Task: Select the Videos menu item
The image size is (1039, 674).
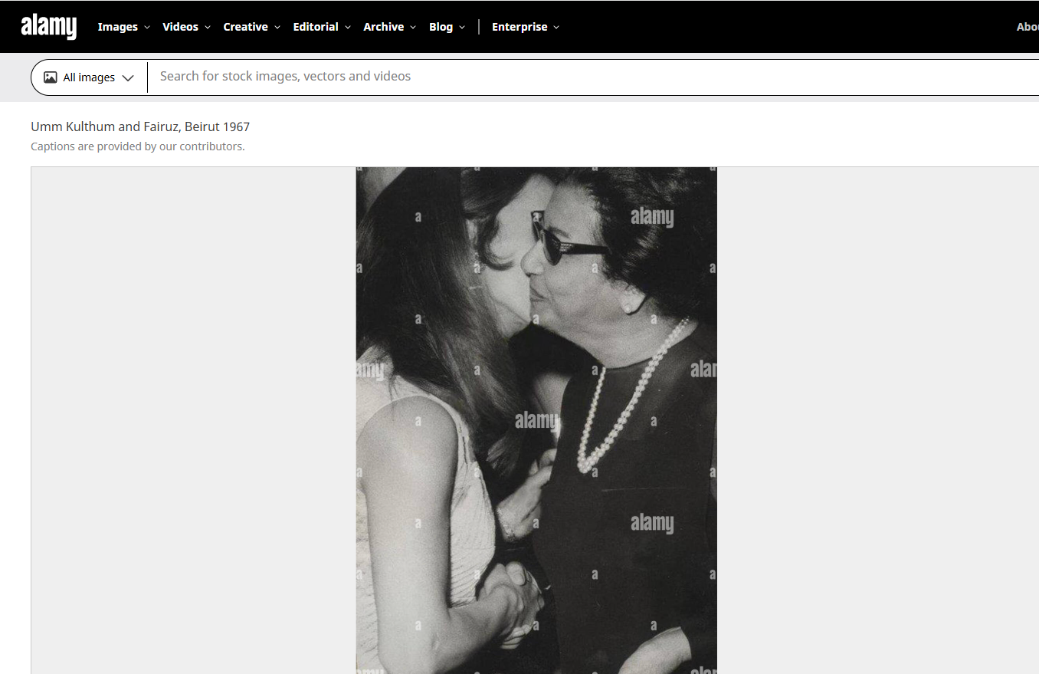Action: pyautogui.click(x=180, y=27)
